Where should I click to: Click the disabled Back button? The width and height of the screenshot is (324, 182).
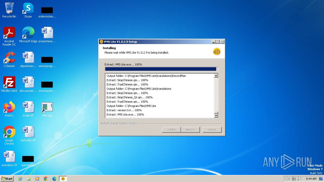pos(171,130)
